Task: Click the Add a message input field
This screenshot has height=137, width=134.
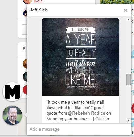Action: click(x=79, y=129)
